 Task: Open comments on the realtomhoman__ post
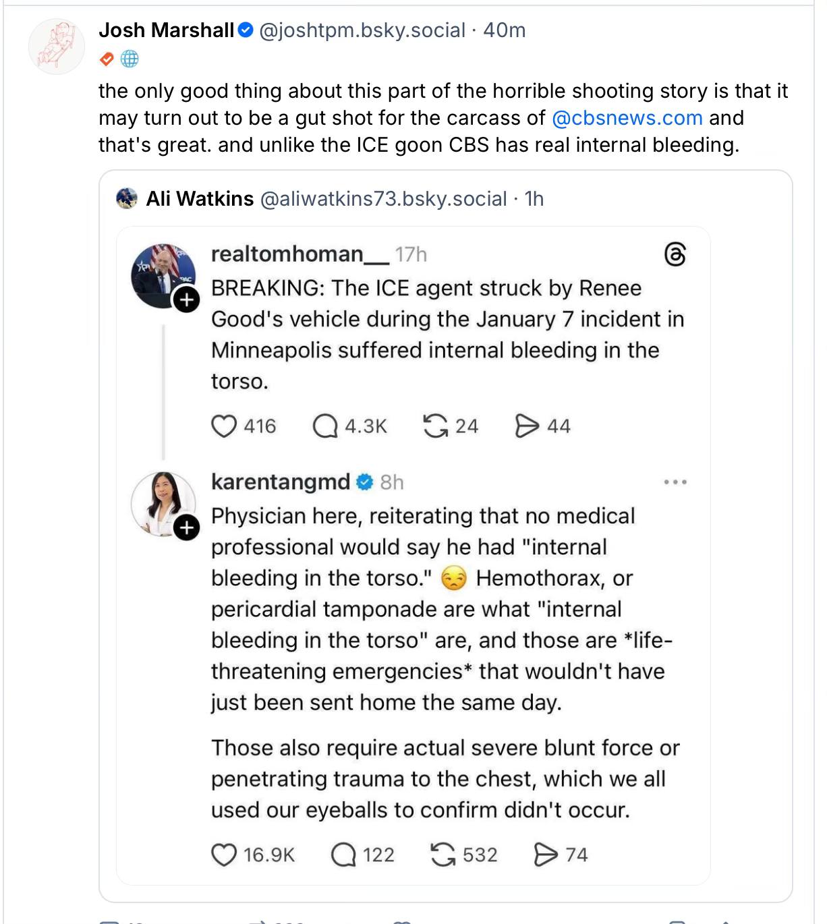[325, 426]
